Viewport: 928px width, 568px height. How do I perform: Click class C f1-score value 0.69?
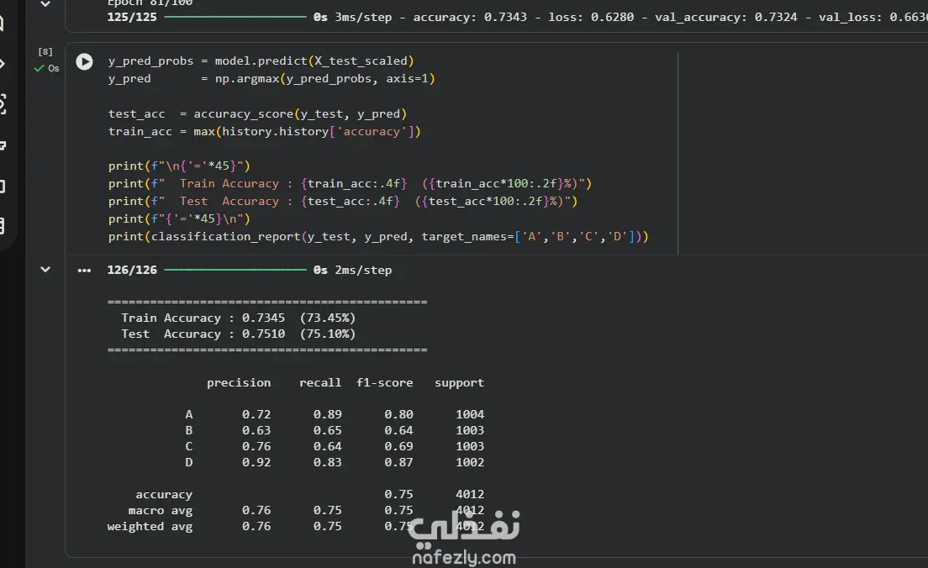coord(398,446)
